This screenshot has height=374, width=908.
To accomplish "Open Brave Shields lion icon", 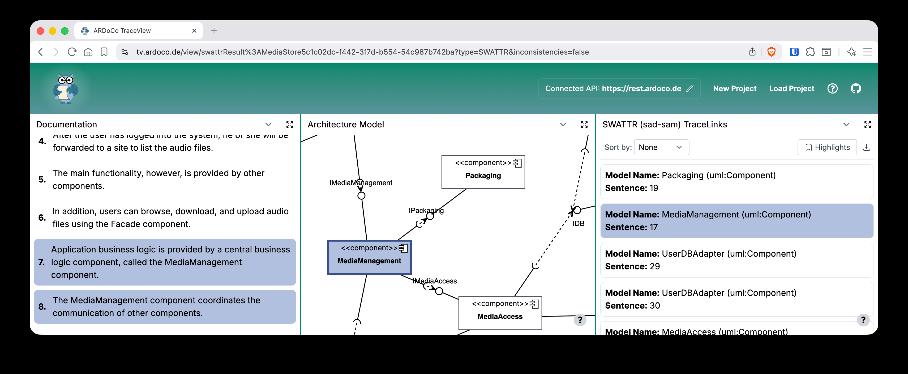I will pyautogui.click(x=771, y=52).
